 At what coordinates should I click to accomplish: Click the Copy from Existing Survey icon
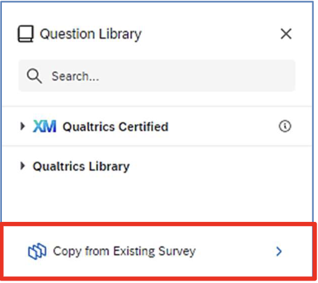(x=37, y=251)
